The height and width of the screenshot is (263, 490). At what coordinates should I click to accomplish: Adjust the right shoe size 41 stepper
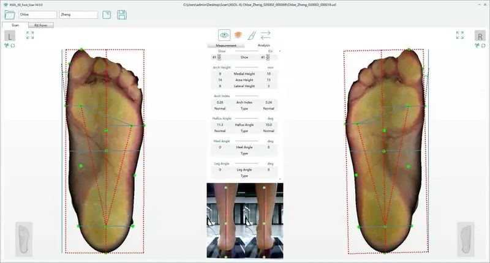(x=268, y=57)
